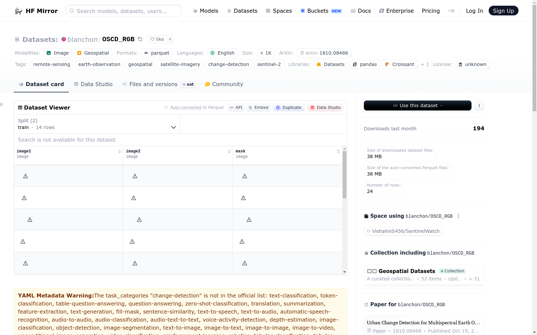Select the English language tag
This screenshot has width=537, height=335.
[222, 53]
